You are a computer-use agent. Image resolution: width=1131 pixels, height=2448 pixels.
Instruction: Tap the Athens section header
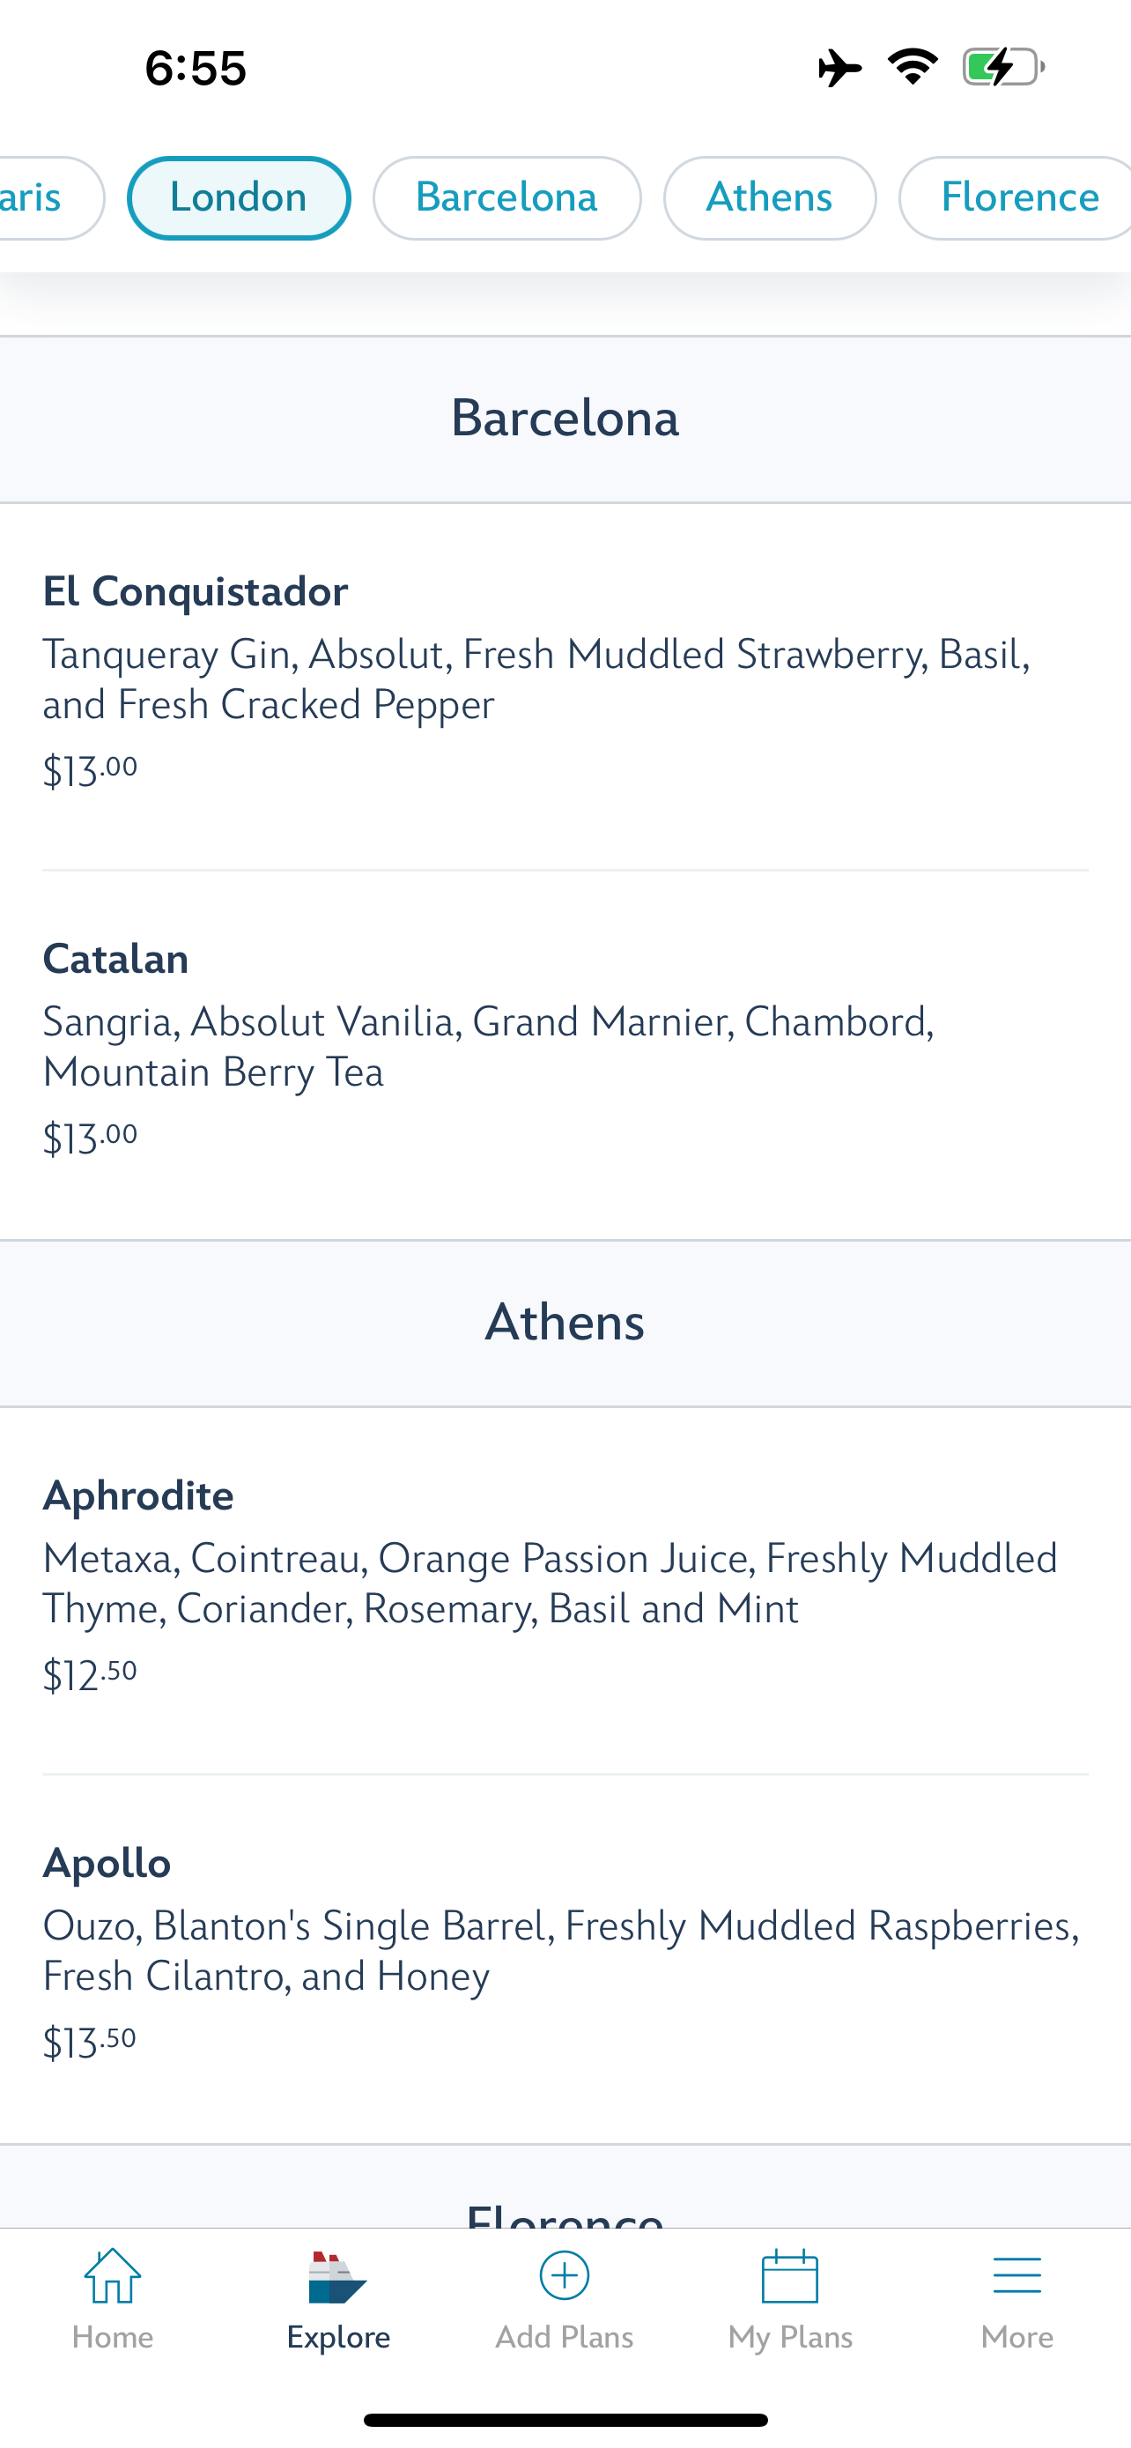pos(565,1322)
